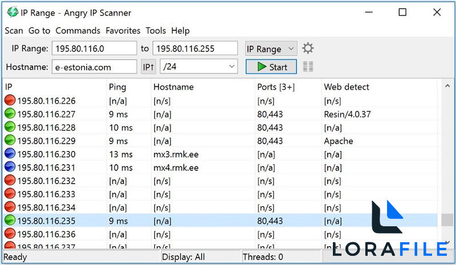Click ports 80,443 for 195.80.116.228
The height and width of the screenshot is (265, 456).
(270, 128)
